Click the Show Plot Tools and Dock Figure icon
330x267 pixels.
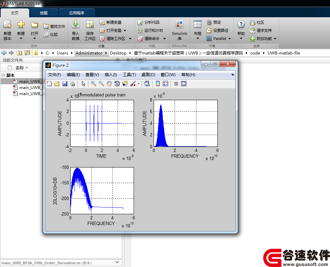tap(184, 84)
